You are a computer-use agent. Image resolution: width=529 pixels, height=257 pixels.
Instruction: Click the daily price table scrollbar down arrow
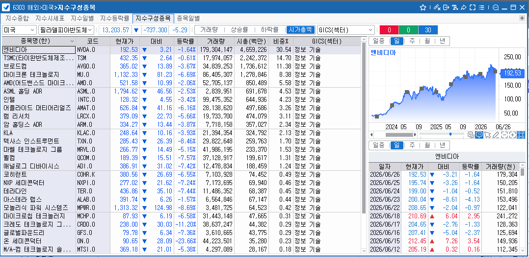[x=523, y=250]
